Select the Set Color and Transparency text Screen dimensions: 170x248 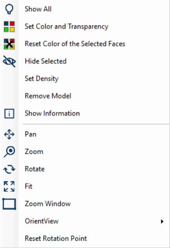(x=66, y=26)
